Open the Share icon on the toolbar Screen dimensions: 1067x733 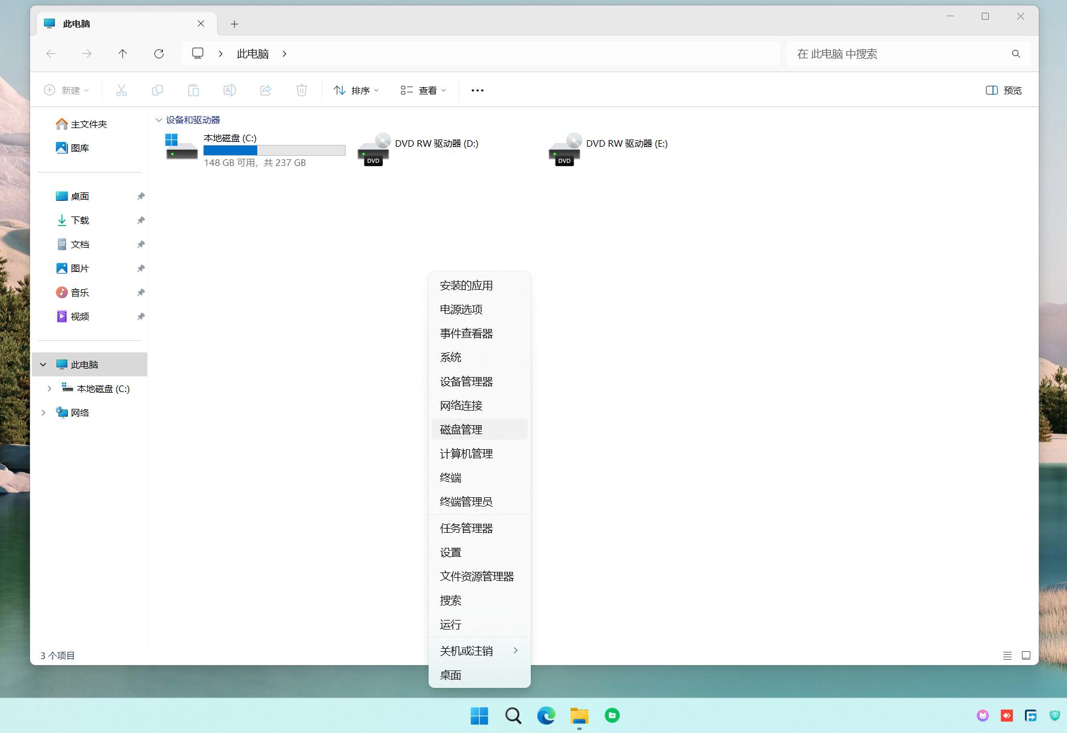(265, 90)
